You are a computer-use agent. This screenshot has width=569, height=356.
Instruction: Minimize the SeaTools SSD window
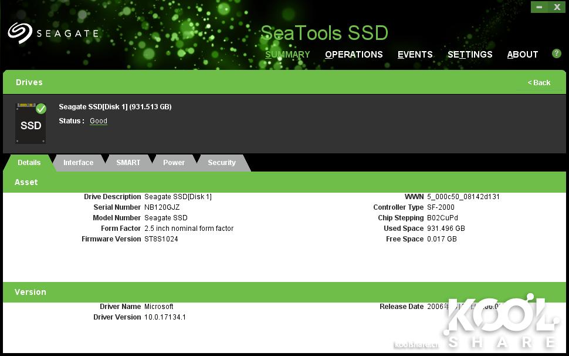539,7
